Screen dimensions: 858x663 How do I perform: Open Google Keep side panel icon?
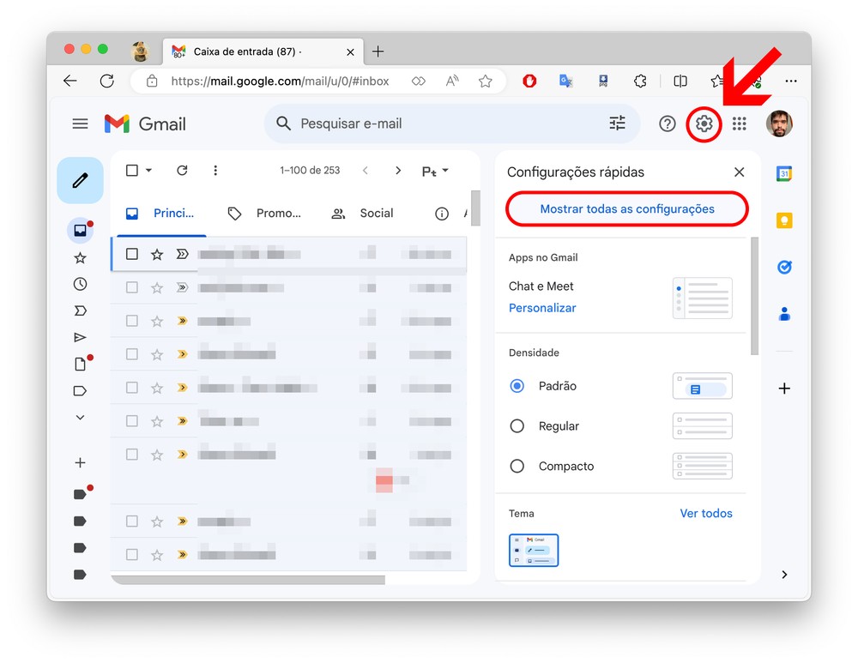point(784,220)
